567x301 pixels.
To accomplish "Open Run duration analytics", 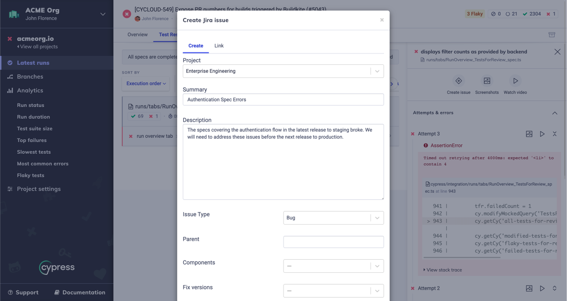I will pyautogui.click(x=33, y=117).
